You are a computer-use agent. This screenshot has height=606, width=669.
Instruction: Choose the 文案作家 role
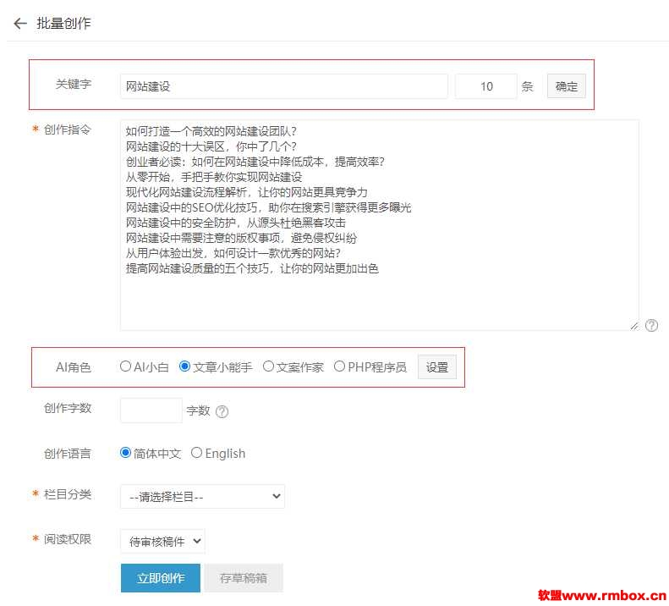(x=268, y=366)
